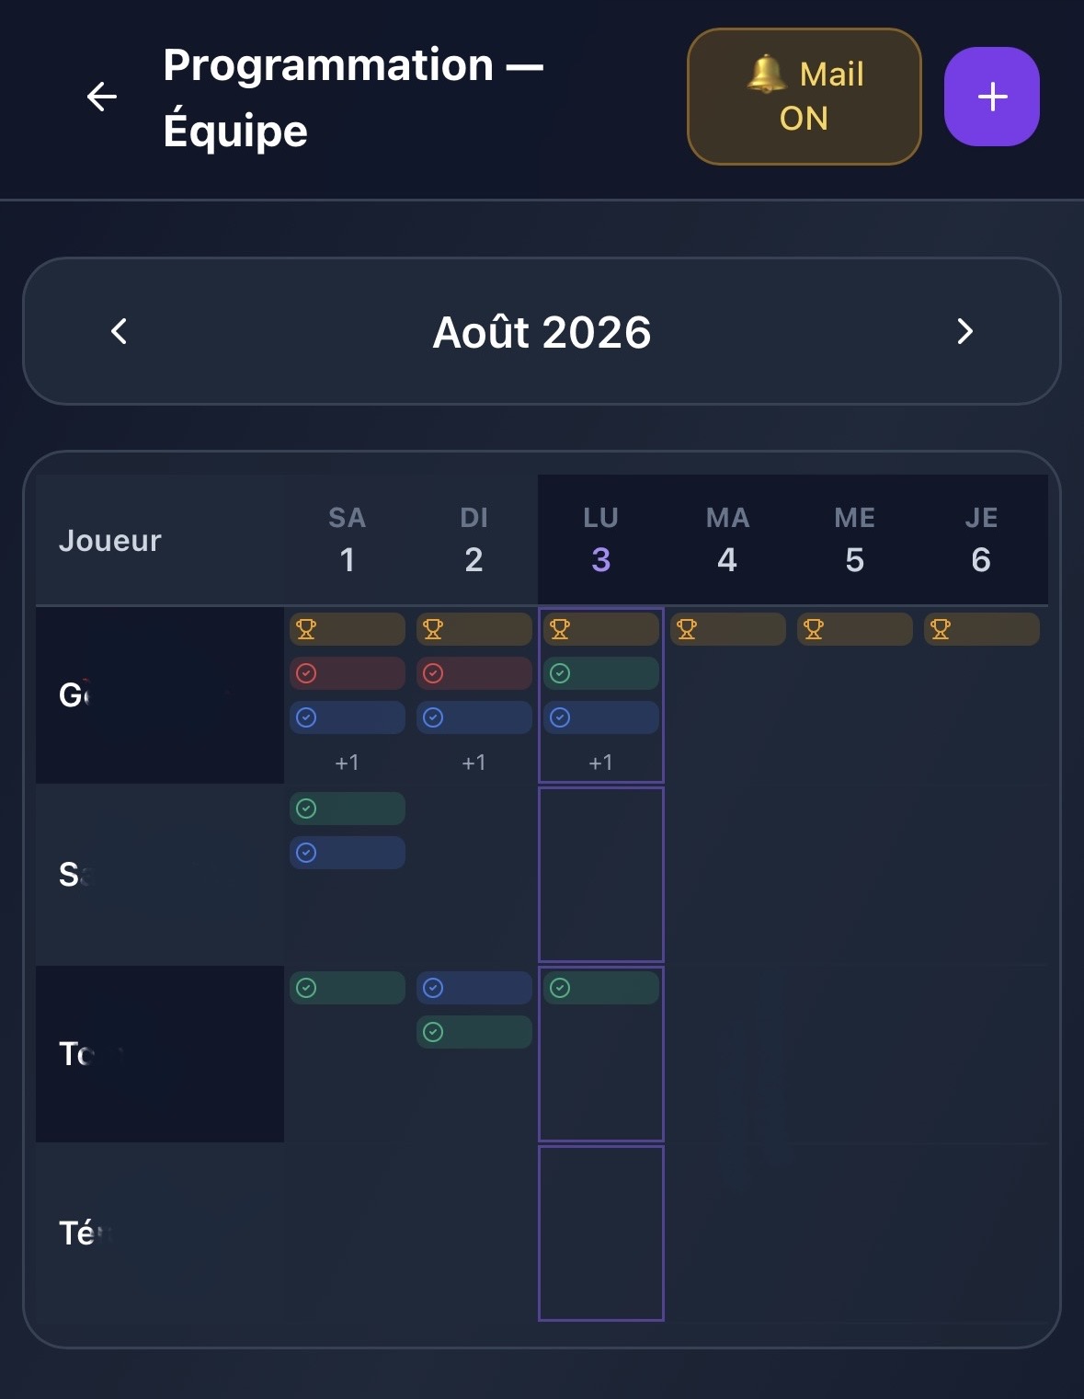Select red check entry on Saturday 1
Screen dimensions: 1084x1399
click(348, 673)
